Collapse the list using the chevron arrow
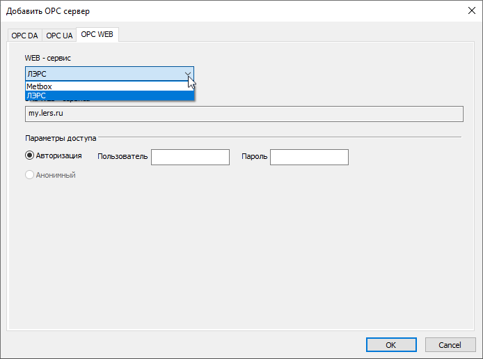Viewport: 483px width, 359px height. tap(187, 74)
